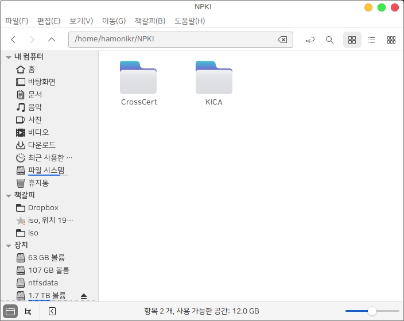Navigate up to the parent directory

[x=51, y=40]
